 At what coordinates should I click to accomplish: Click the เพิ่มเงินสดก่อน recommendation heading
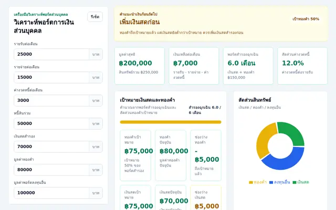[140, 22]
